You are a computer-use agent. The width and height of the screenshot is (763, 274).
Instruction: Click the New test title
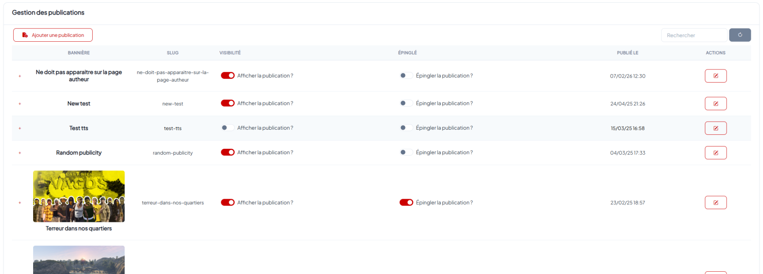(79, 104)
